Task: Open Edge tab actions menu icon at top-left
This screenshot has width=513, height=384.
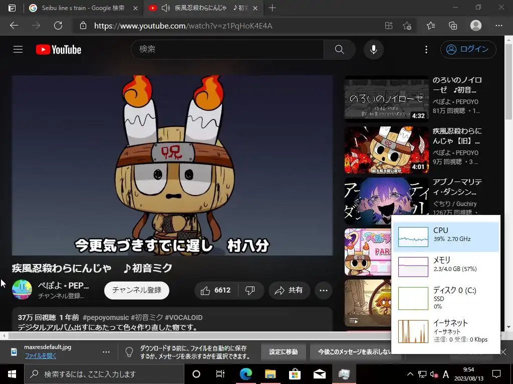Action: 12,8
